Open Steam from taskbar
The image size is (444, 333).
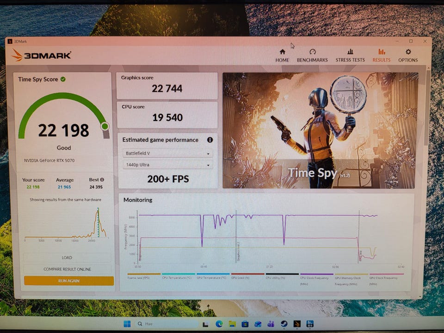point(284,324)
